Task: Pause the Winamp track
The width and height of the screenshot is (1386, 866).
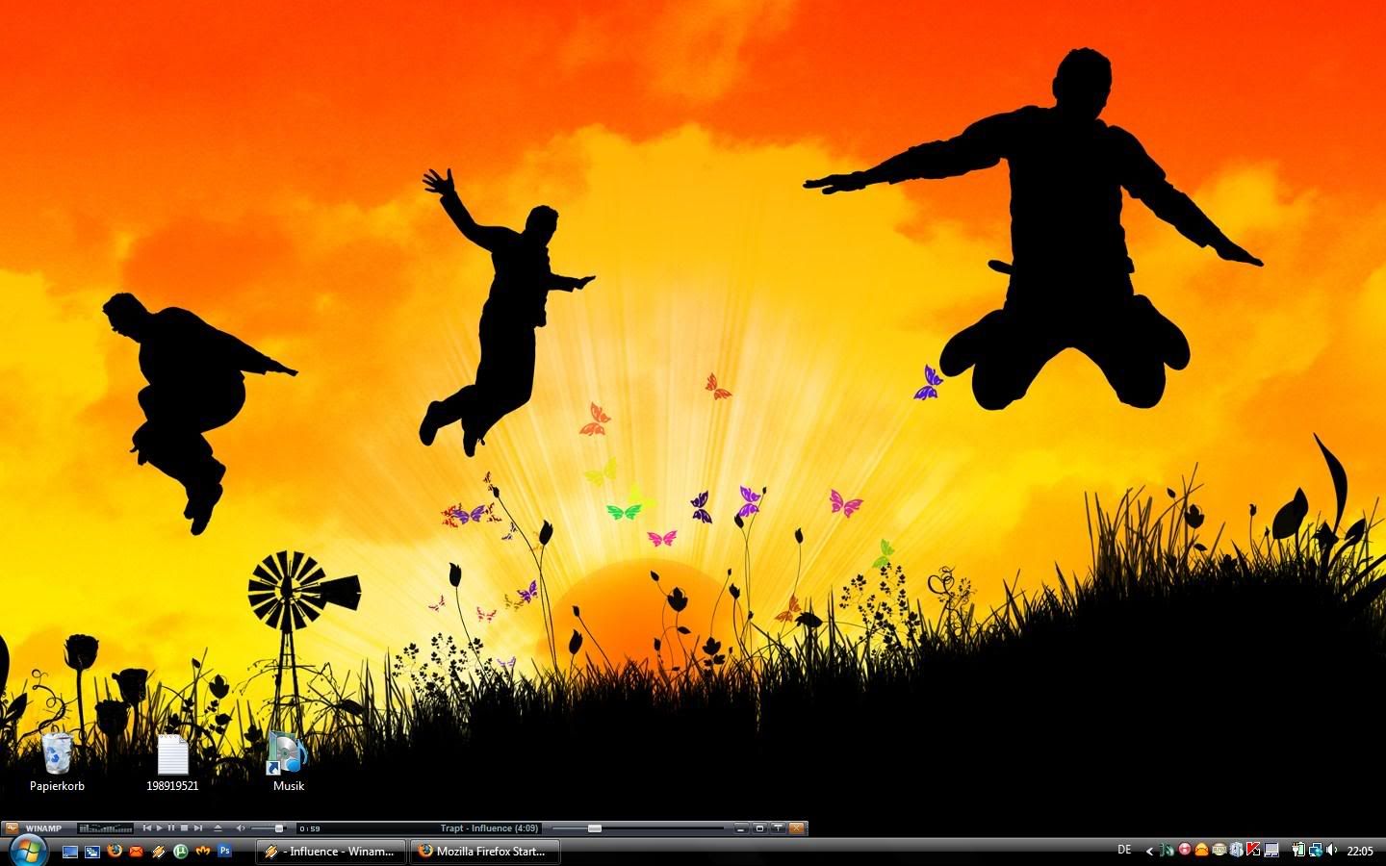Action: (x=171, y=828)
